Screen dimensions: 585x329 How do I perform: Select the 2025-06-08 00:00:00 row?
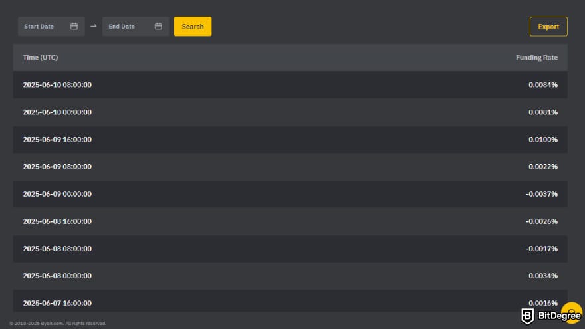291,276
